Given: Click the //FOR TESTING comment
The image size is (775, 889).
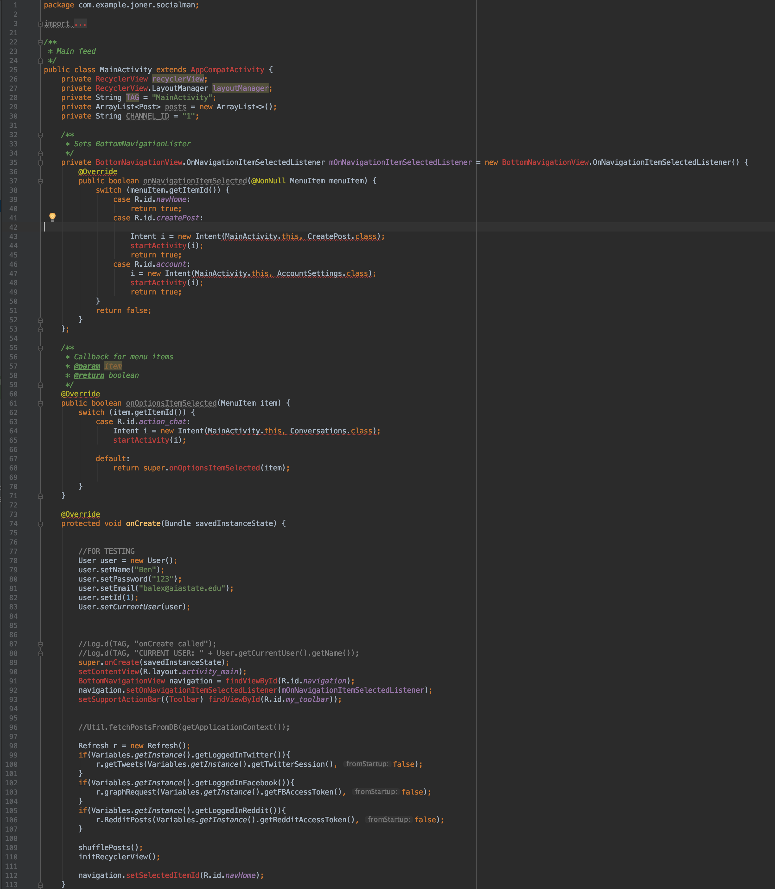Looking at the screenshot, I should point(107,551).
